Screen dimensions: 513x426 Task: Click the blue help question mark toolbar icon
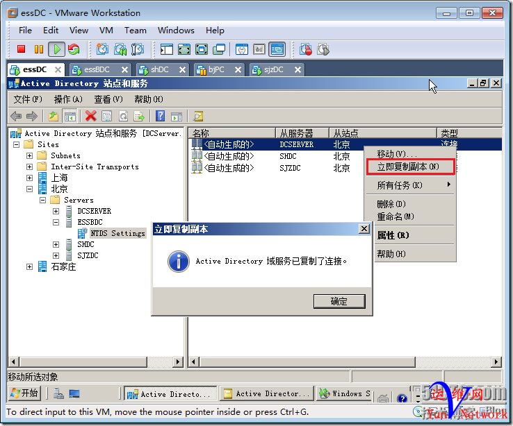click(160, 116)
